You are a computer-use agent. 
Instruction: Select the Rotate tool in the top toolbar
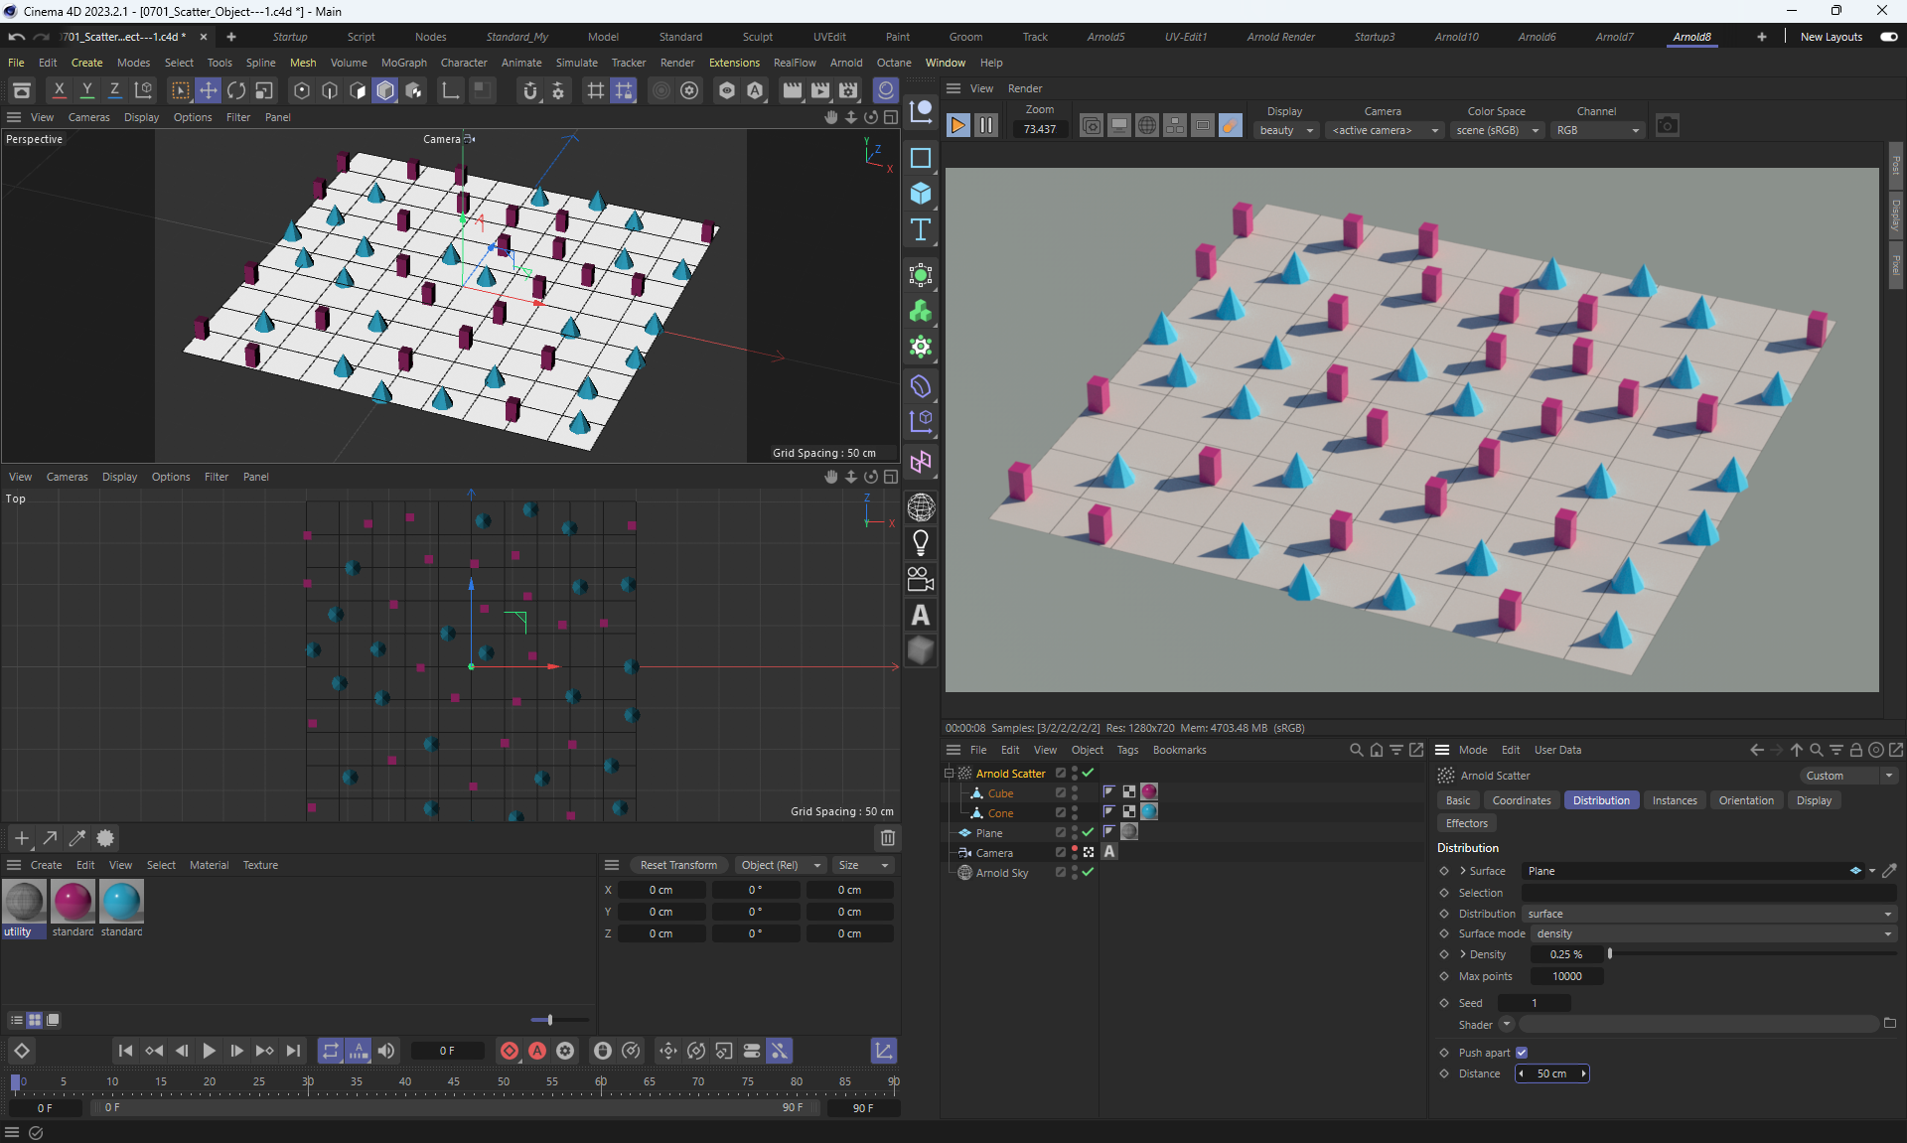click(236, 90)
